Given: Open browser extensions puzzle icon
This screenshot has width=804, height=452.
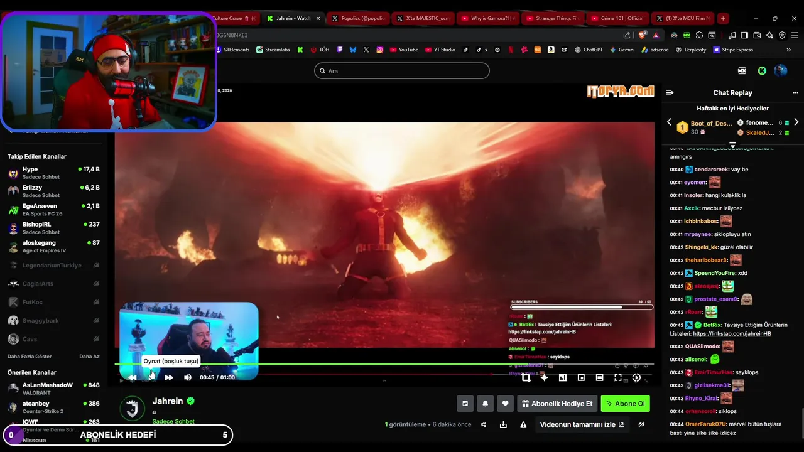Looking at the screenshot, I should [699, 35].
